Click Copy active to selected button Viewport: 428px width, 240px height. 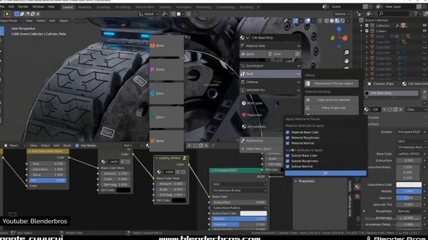[x=332, y=100]
